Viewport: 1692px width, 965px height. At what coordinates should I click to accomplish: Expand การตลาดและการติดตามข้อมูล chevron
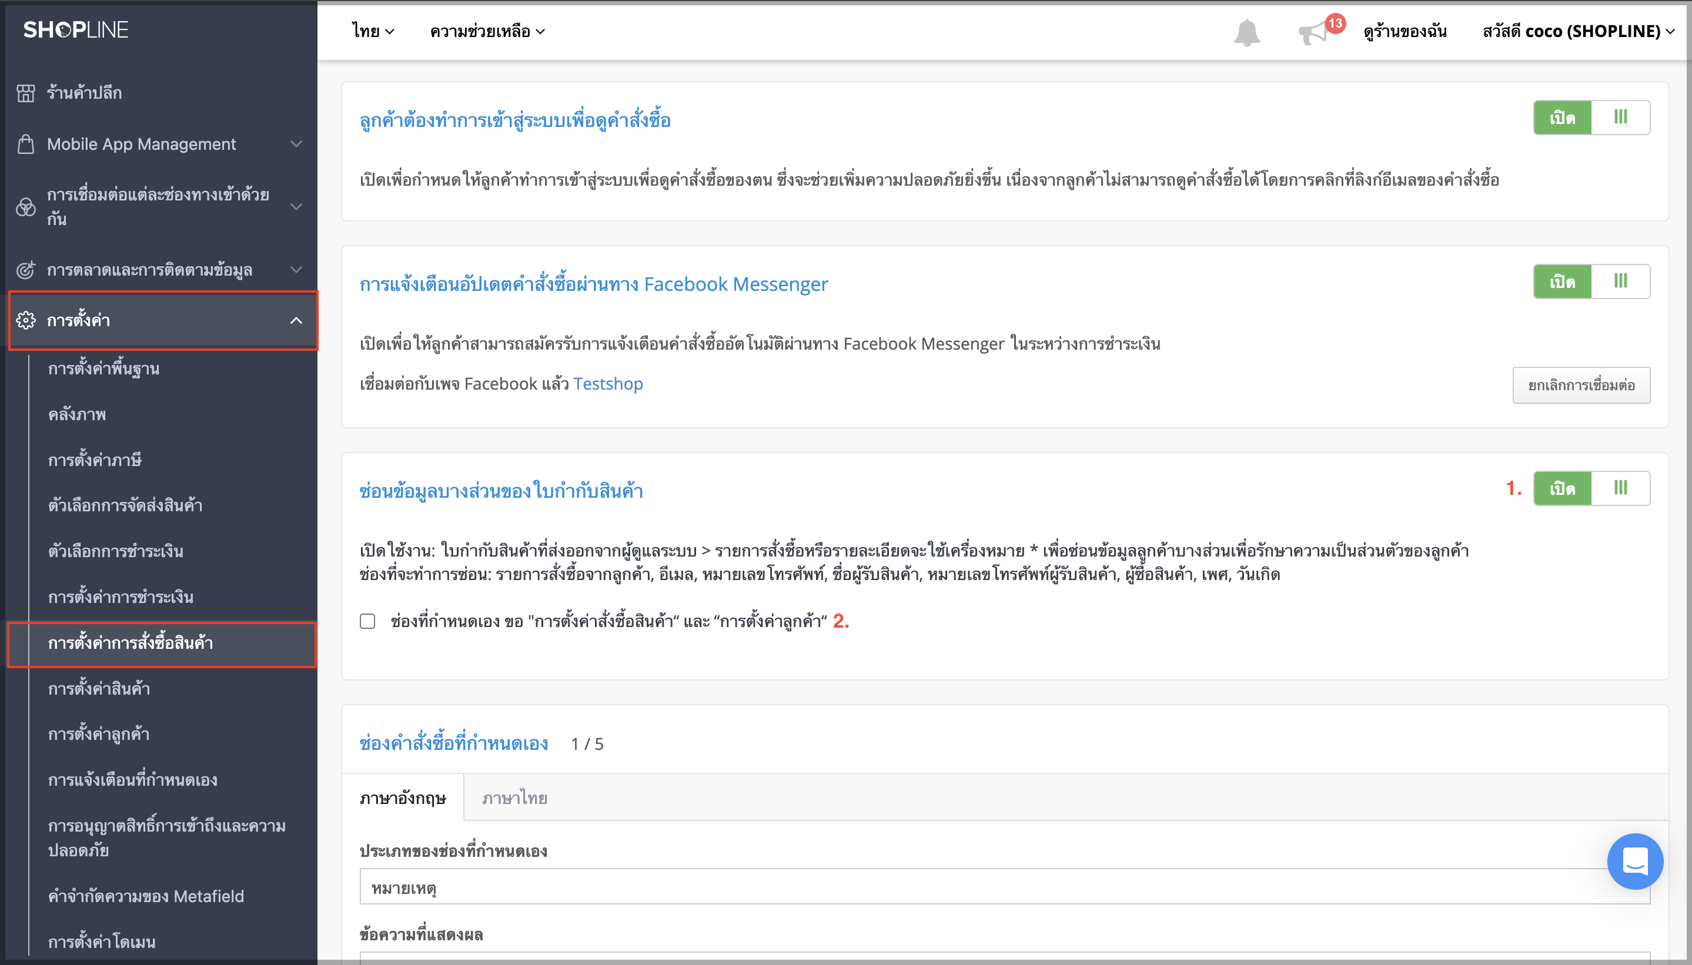coord(296,270)
